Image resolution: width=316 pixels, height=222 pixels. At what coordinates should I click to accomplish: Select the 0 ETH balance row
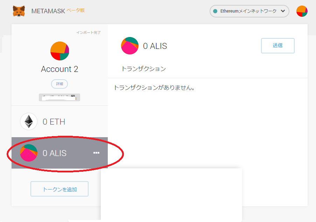tap(59, 122)
